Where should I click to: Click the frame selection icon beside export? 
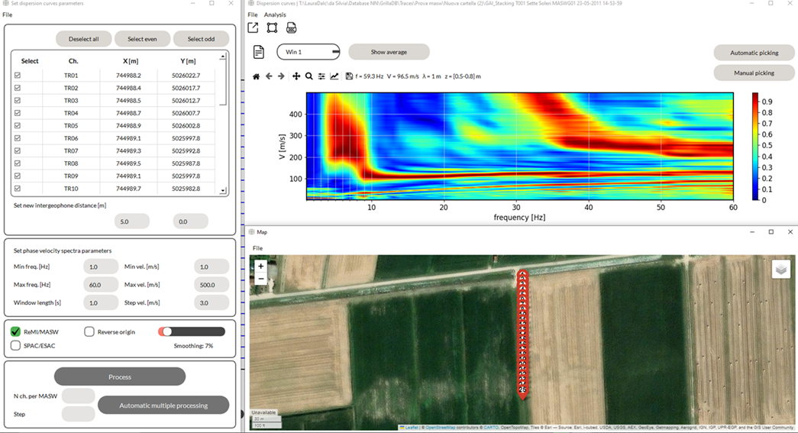[273, 28]
